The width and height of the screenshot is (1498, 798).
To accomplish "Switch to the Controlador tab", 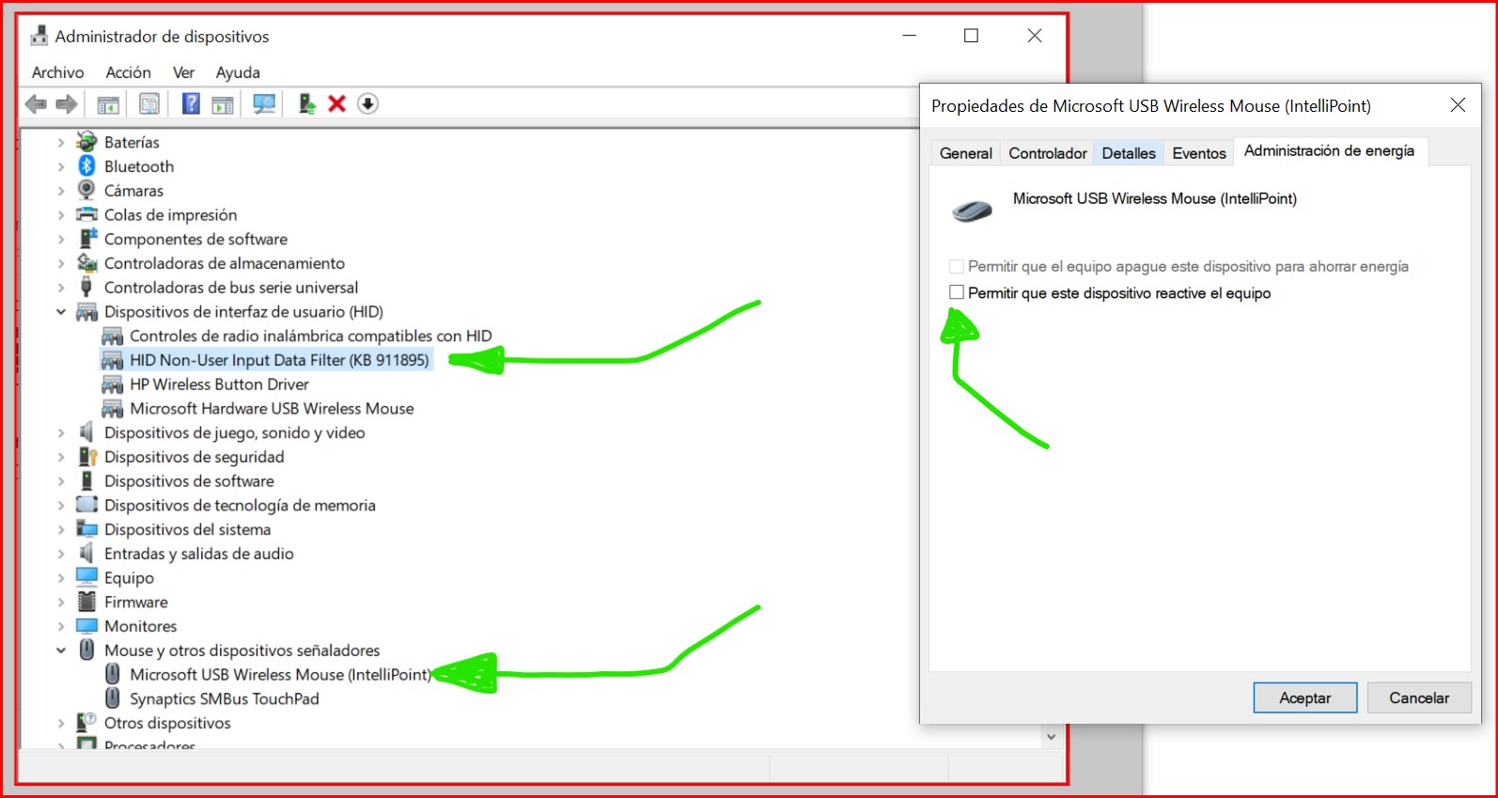I will pyautogui.click(x=1047, y=153).
